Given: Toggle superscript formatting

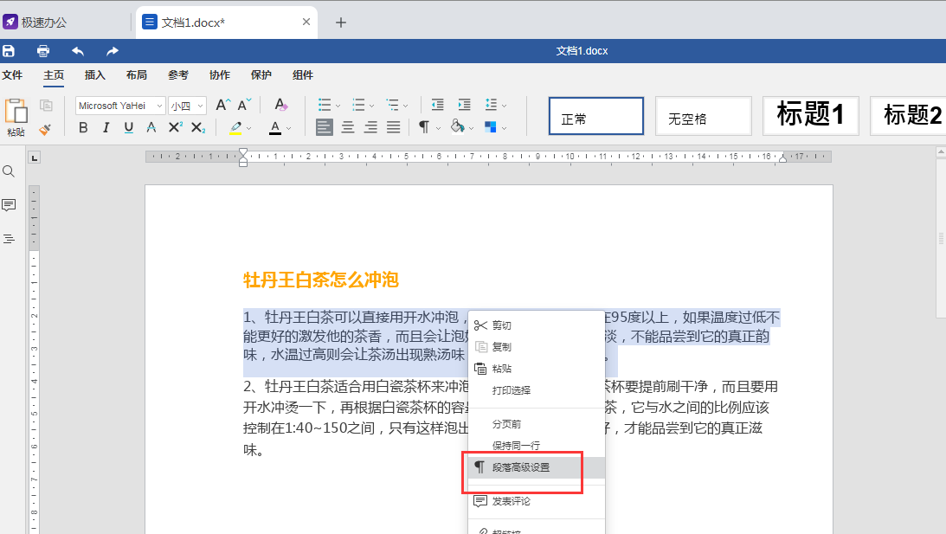Looking at the screenshot, I should 175,127.
